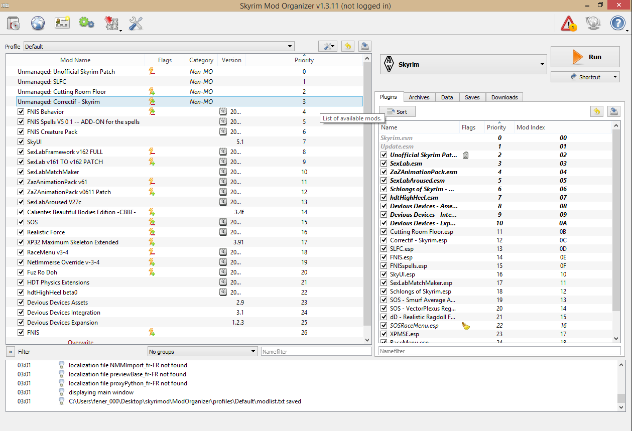This screenshot has height=431, width=632.
Task: Switch to the Archives tab
Action: [419, 97]
